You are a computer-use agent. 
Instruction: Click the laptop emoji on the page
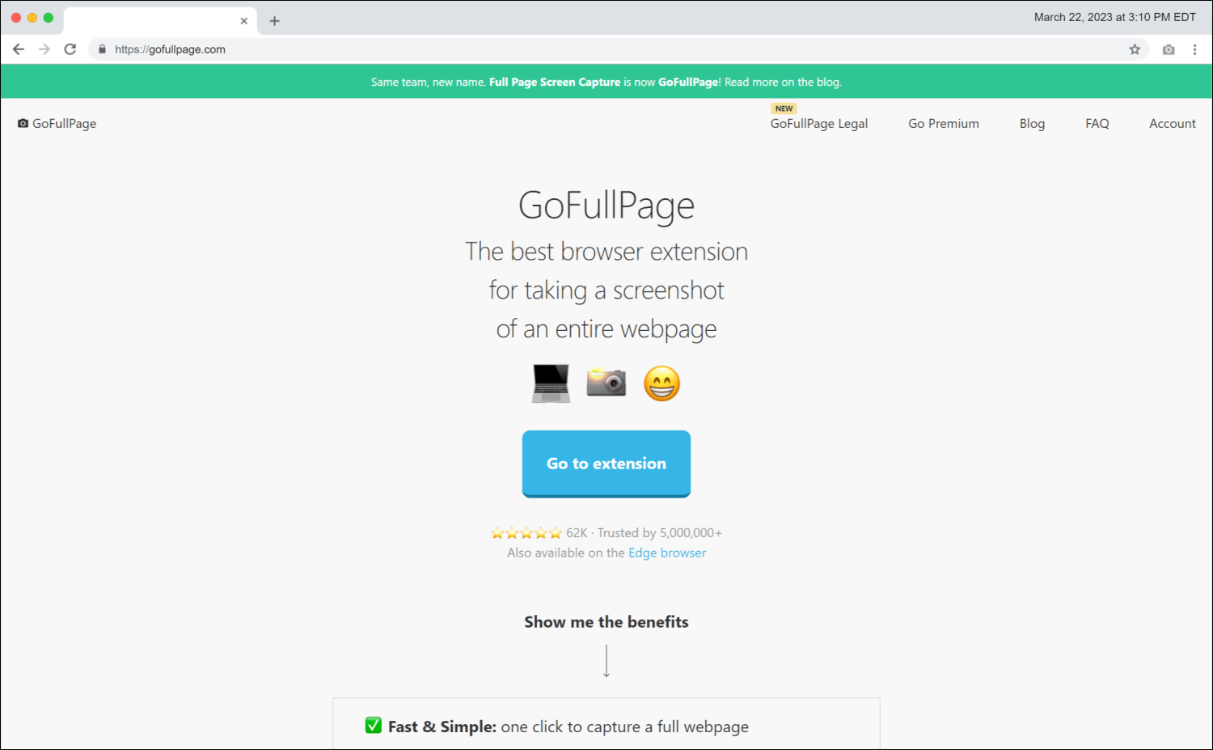click(551, 383)
